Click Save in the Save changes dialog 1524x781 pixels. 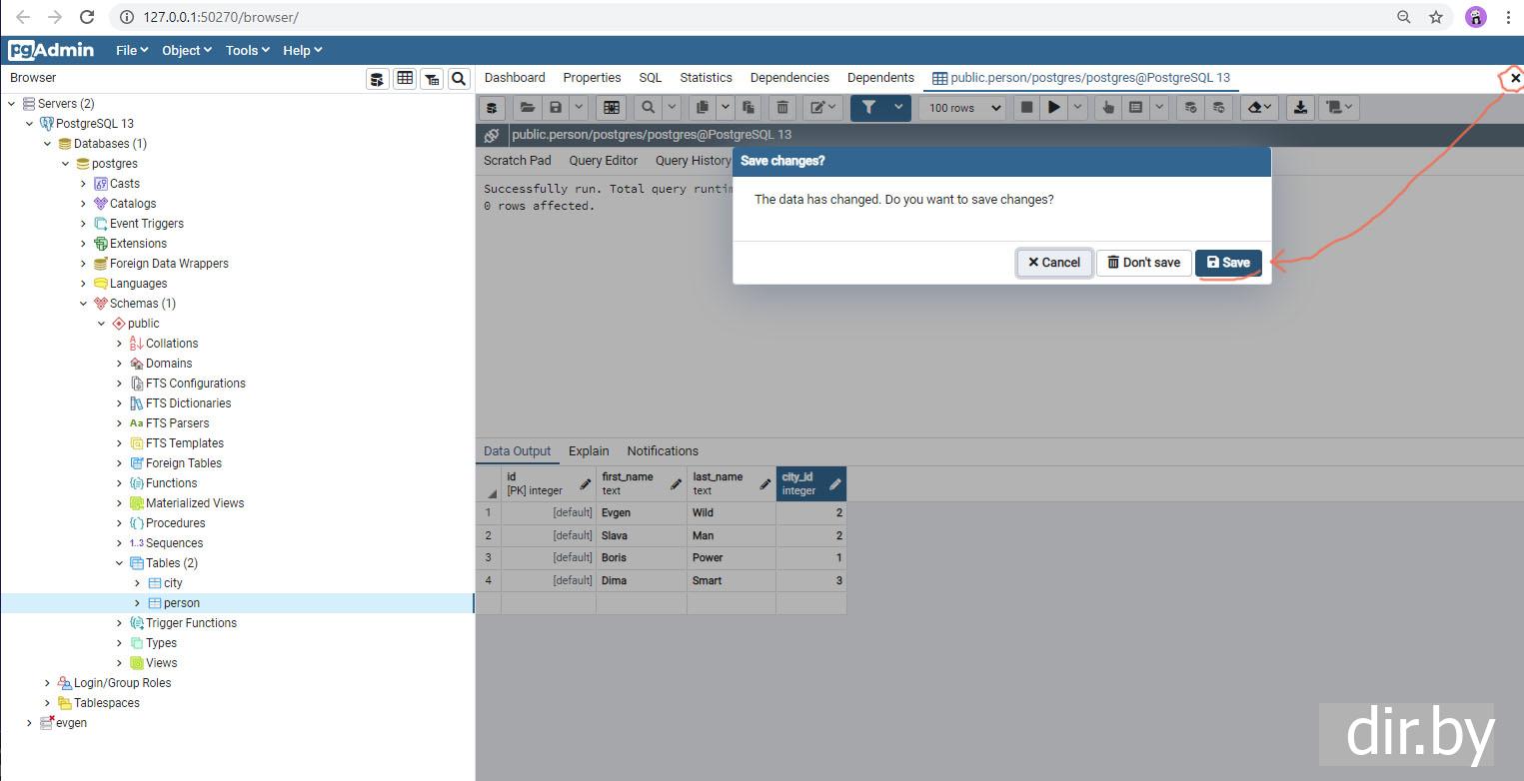click(x=1228, y=263)
